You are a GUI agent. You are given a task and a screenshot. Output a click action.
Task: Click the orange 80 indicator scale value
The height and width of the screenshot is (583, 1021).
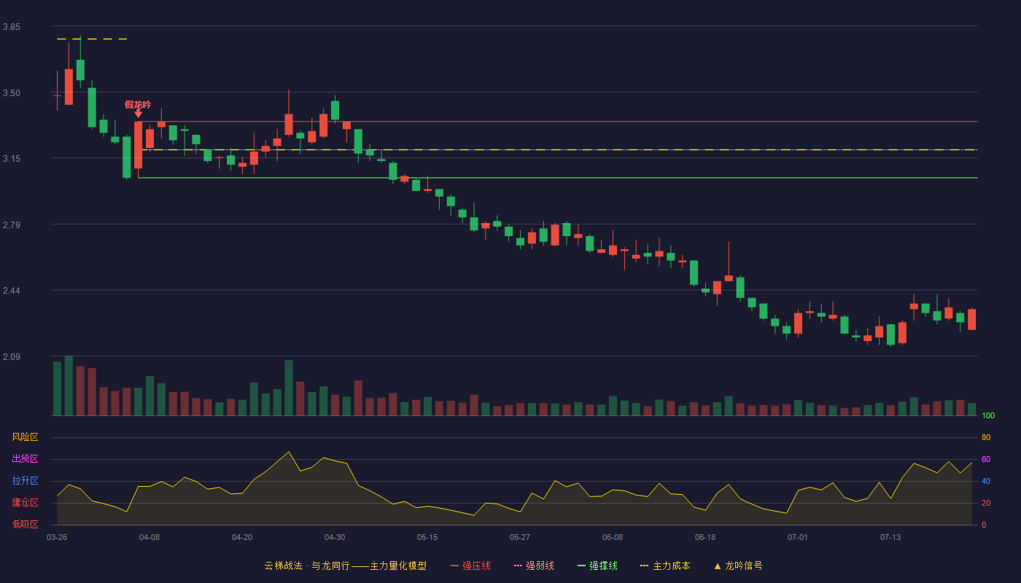coord(986,437)
